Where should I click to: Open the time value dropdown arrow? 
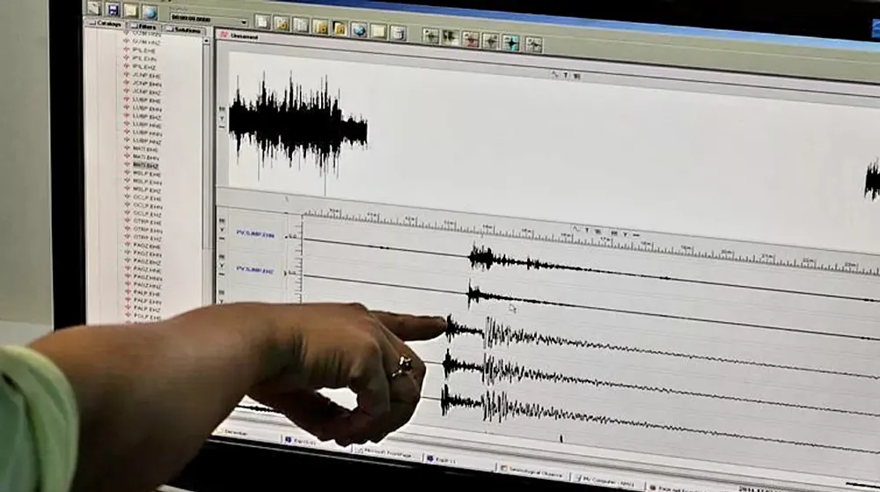click(x=244, y=22)
